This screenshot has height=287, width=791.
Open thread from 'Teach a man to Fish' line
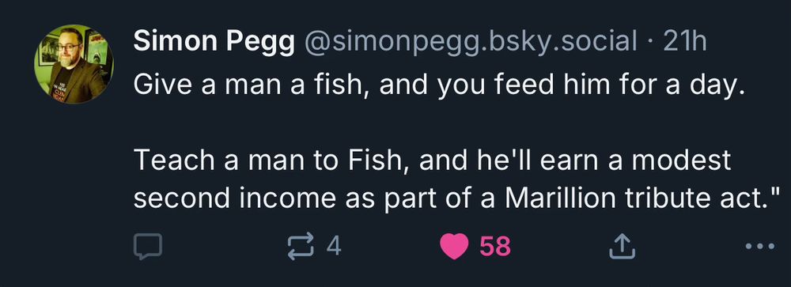(433, 160)
